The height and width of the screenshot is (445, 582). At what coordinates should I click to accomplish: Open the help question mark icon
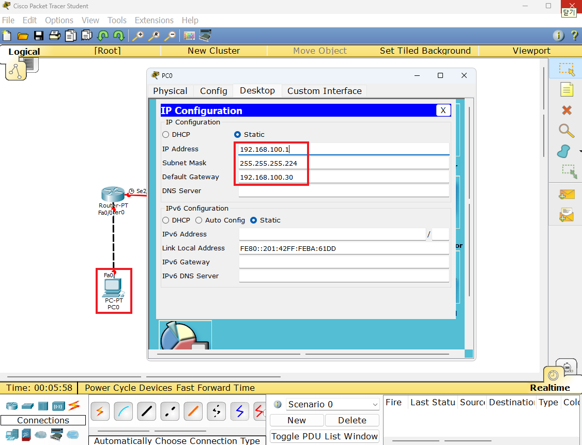point(574,36)
